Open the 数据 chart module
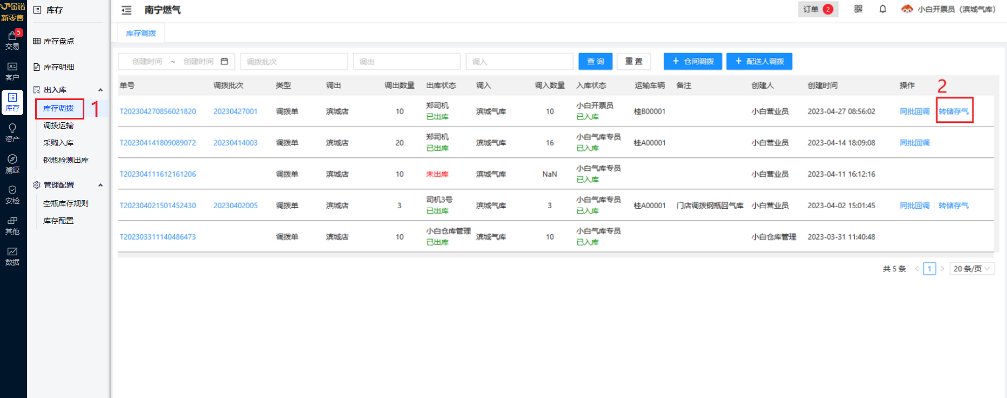1007x398 pixels. [12, 256]
